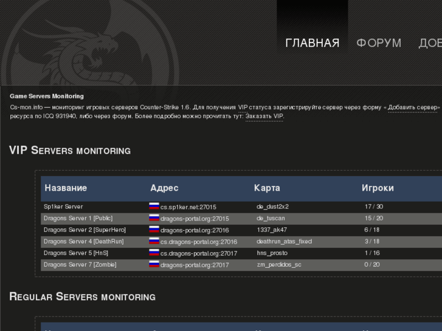Click address cs.dragons-portal.org:27017
Screen dimensions: 442x331
click(x=199, y=253)
